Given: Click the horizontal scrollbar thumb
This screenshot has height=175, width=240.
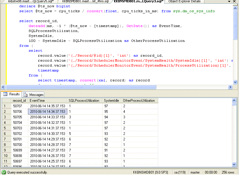Looking at the screenshot, I should pyautogui.click(x=82, y=87).
